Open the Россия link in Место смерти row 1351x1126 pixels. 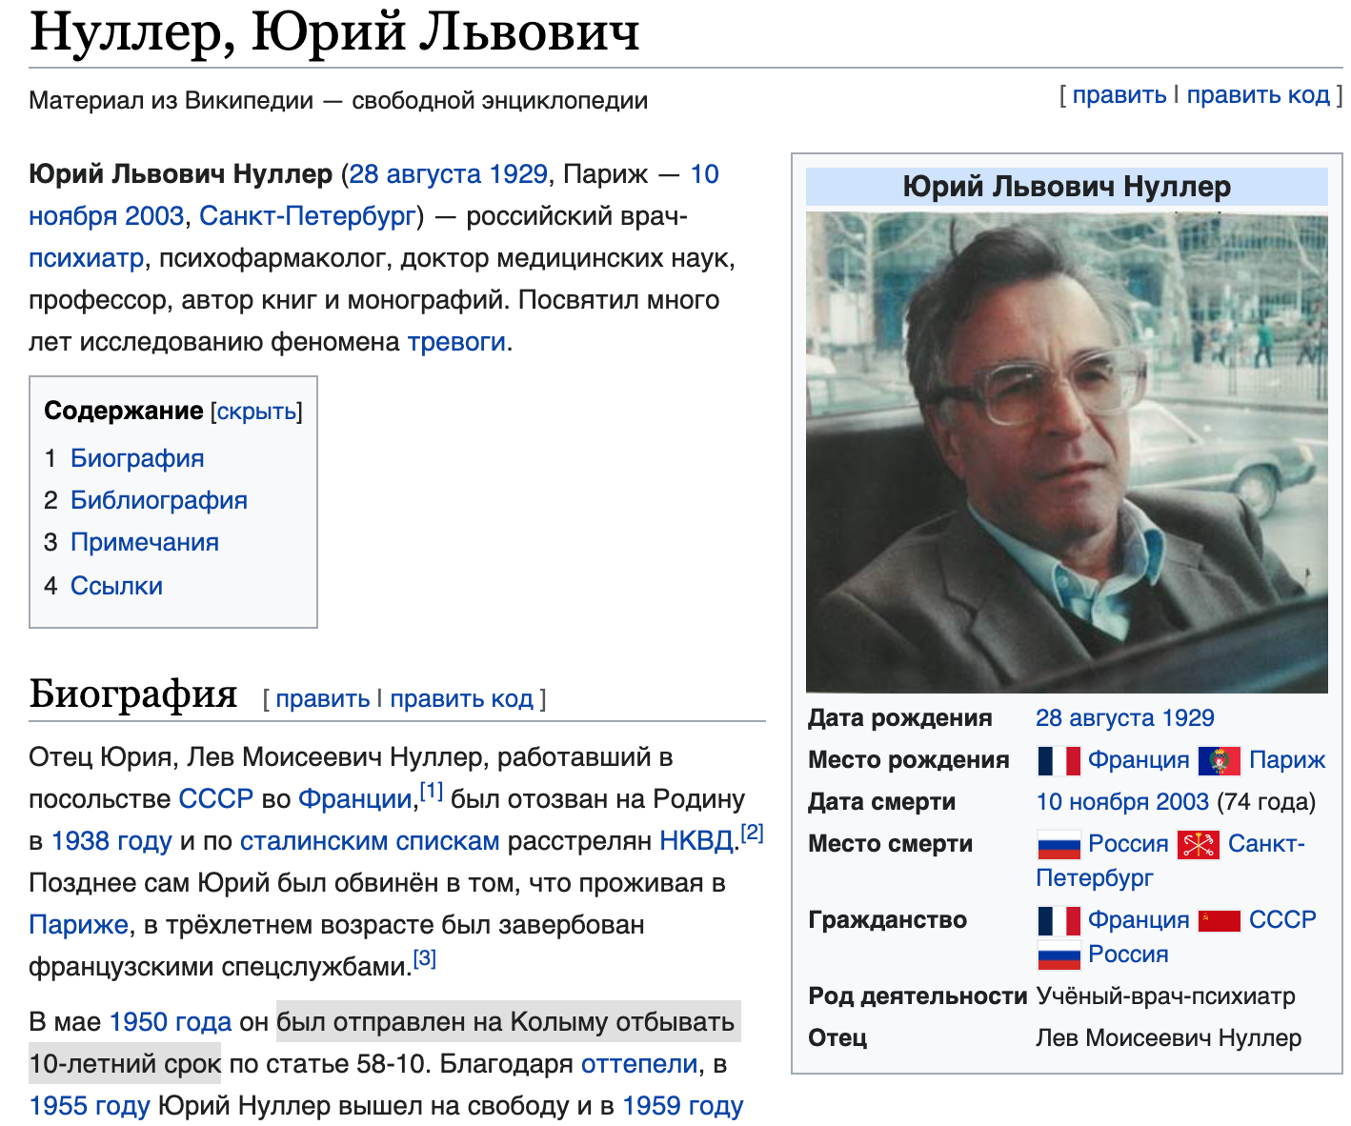pyautogui.click(x=1128, y=844)
